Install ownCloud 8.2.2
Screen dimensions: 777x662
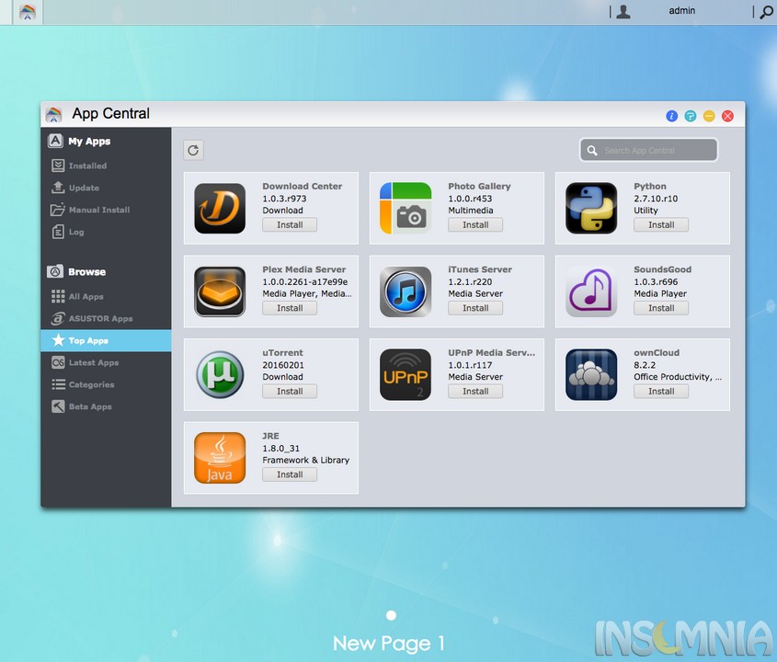661,392
